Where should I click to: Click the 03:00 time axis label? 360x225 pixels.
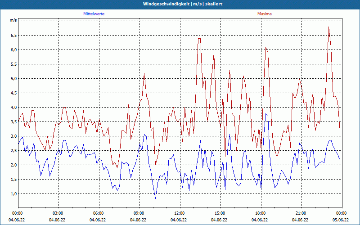[x=58, y=213]
